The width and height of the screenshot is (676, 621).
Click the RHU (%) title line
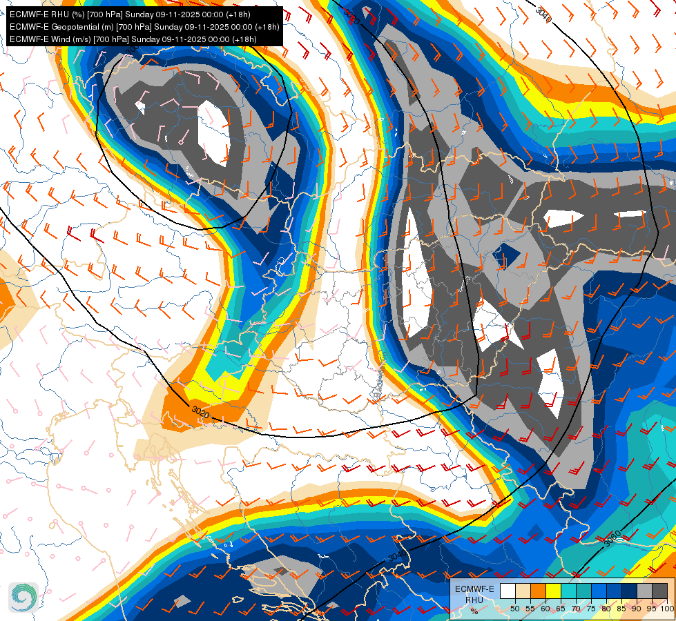click(x=130, y=14)
